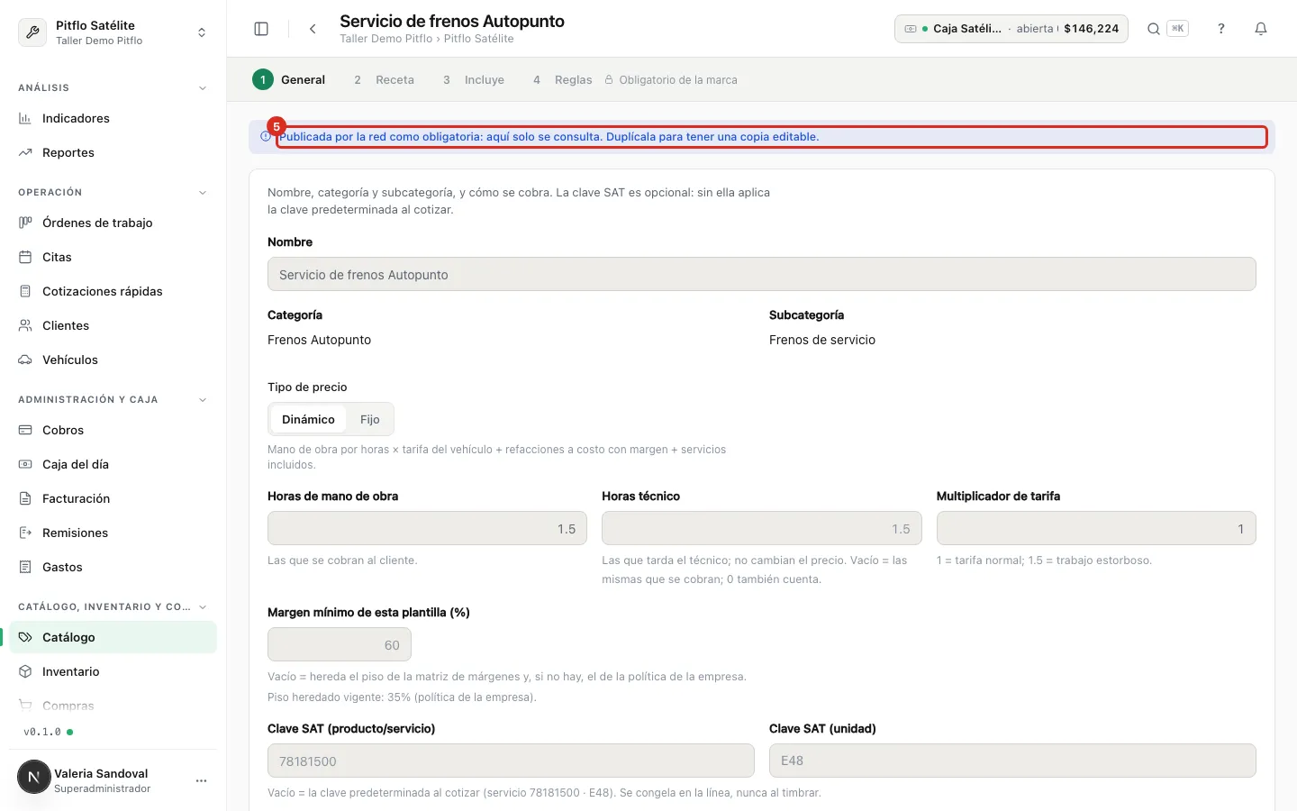1297x811 pixels.
Task: Click the $146,224 cash amount
Action: point(1091,29)
